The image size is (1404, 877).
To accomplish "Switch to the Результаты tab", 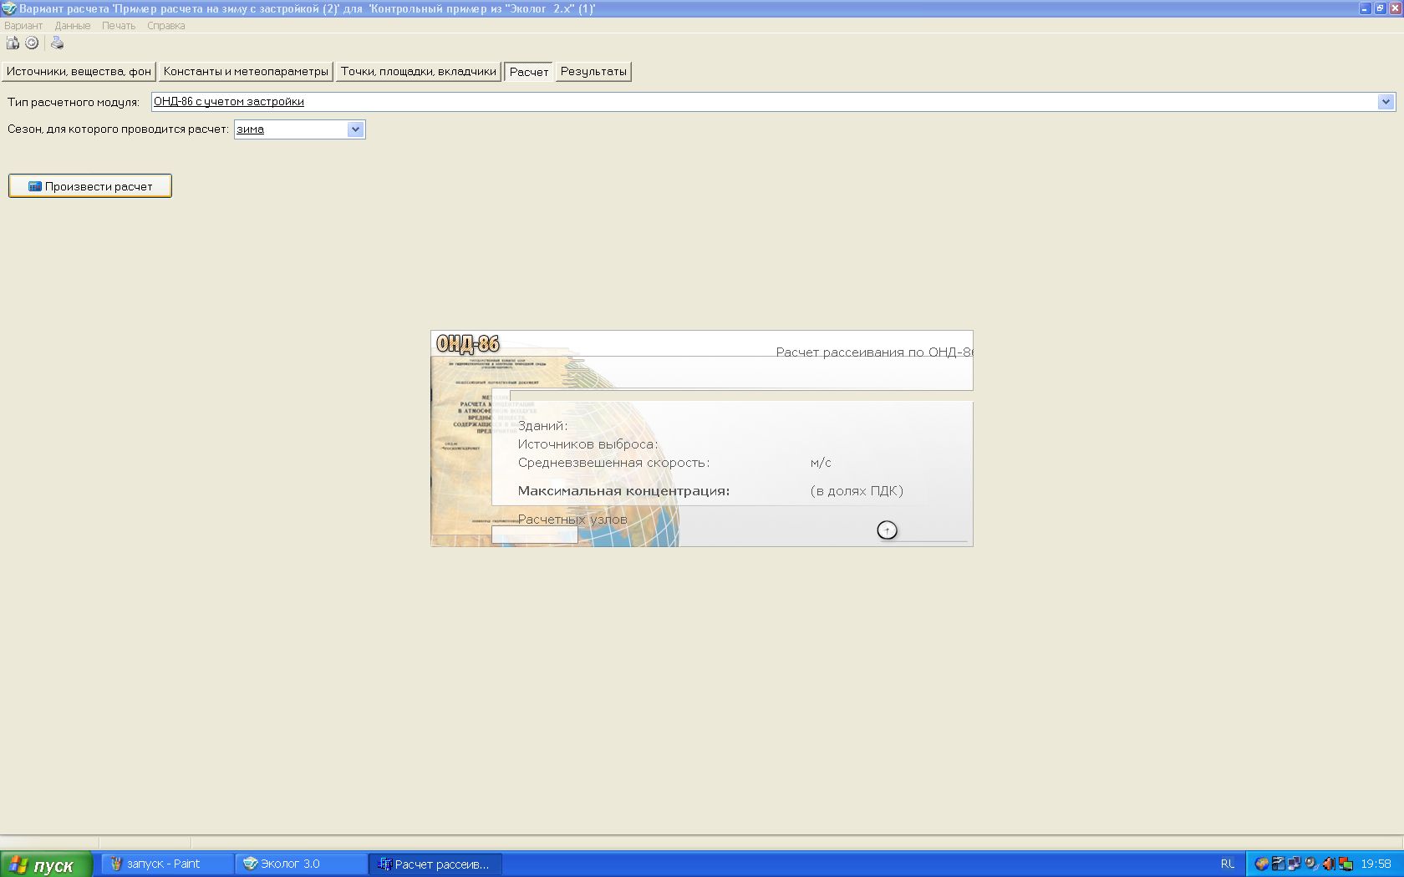I will tap(593, 72).
